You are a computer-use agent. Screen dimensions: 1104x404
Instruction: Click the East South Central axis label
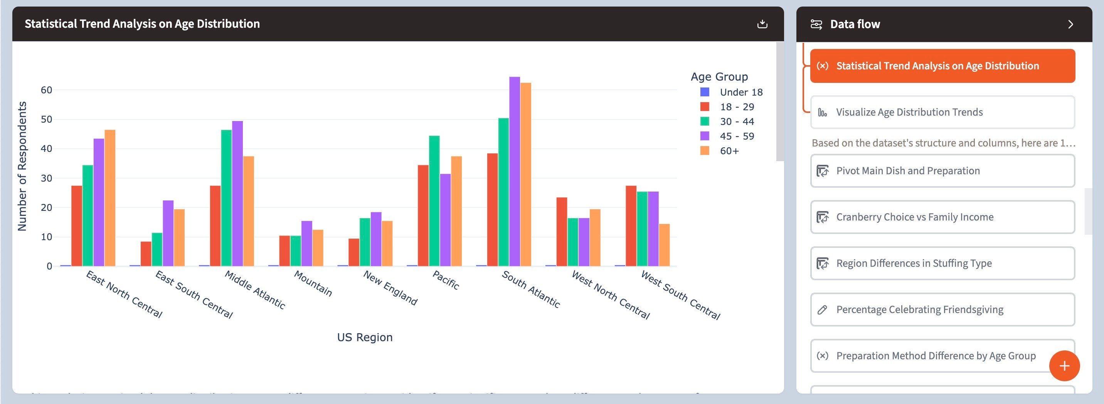tap(194, 294)
